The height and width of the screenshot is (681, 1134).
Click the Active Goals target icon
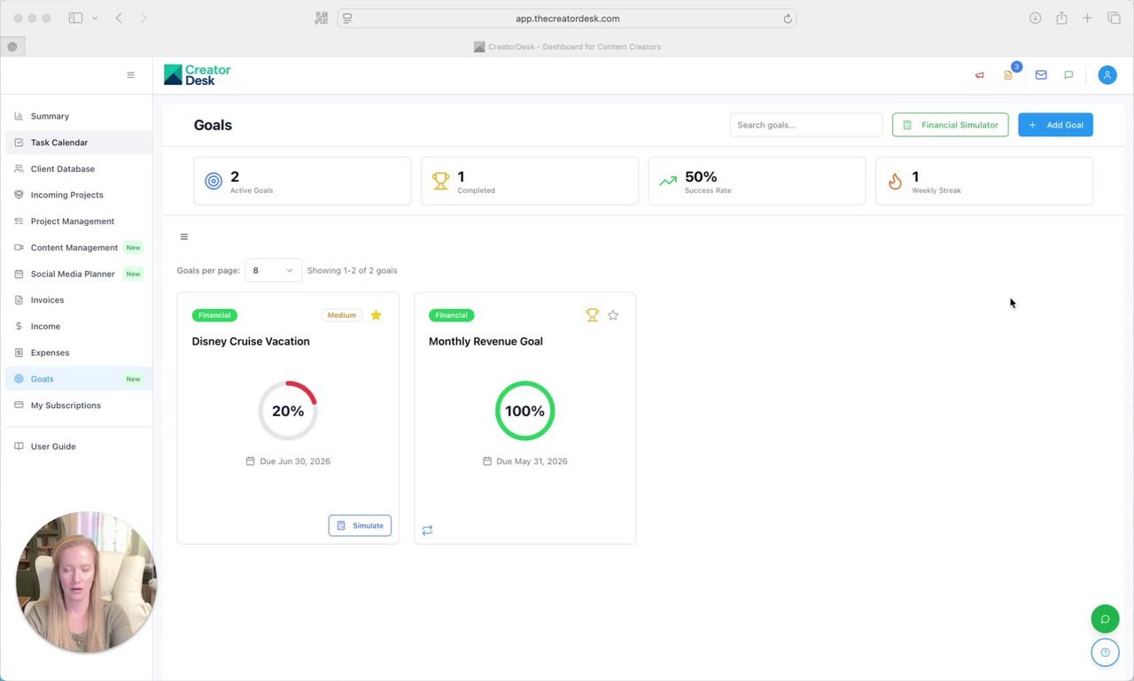click(214, 182)
